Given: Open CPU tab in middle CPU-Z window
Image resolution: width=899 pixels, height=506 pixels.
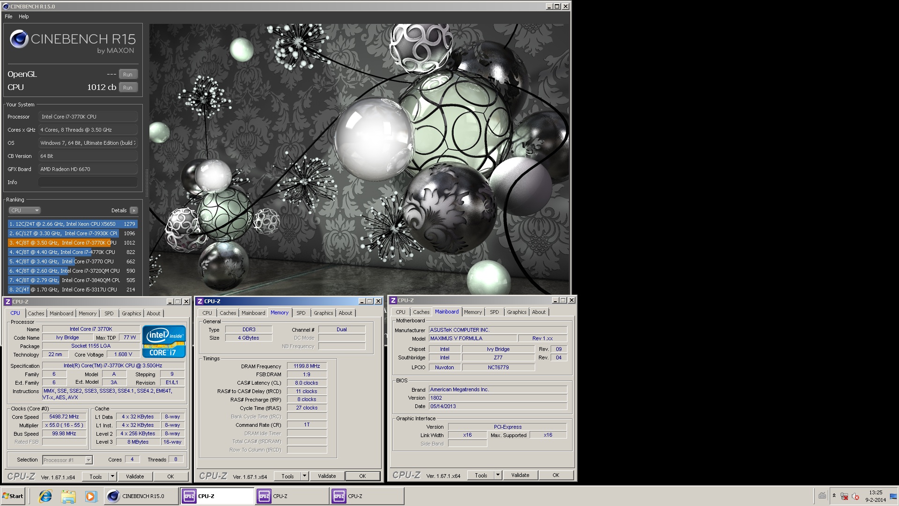Looking at the screenshot, I should click(x=207, y=313).
